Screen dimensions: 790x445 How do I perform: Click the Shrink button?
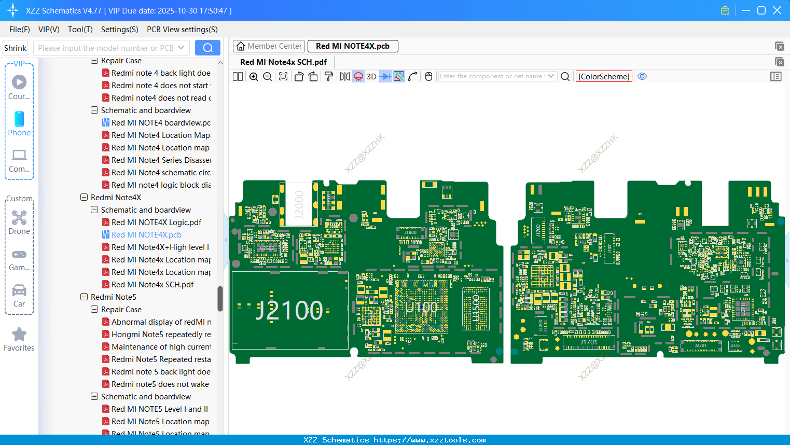coord(16,48)
